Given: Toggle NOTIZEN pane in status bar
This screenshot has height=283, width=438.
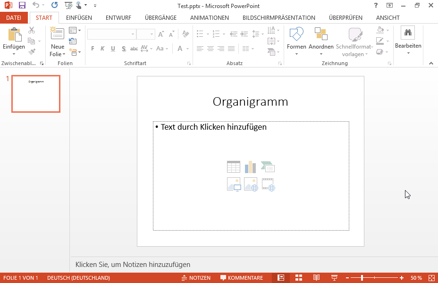Looking at the screenshot, I should coord(196,278).
